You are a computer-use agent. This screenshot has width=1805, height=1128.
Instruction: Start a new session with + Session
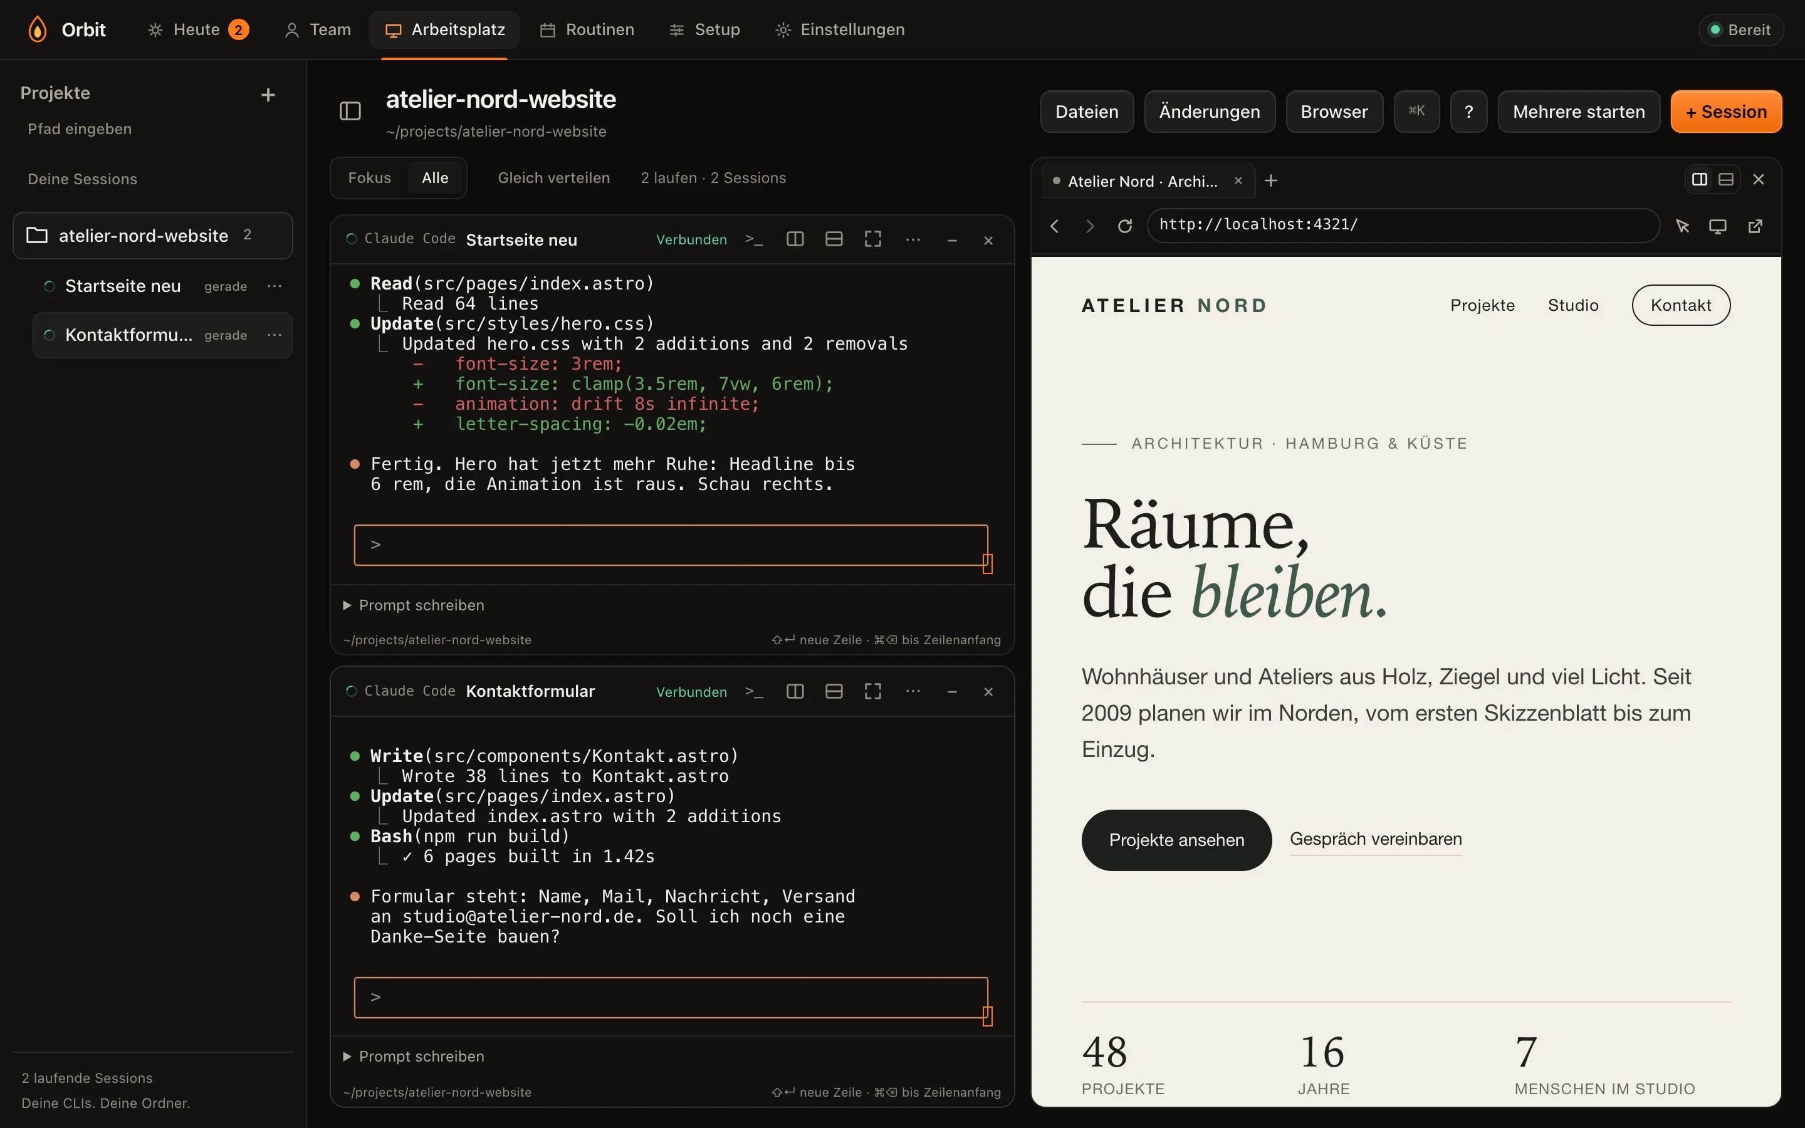[1726, 112]
